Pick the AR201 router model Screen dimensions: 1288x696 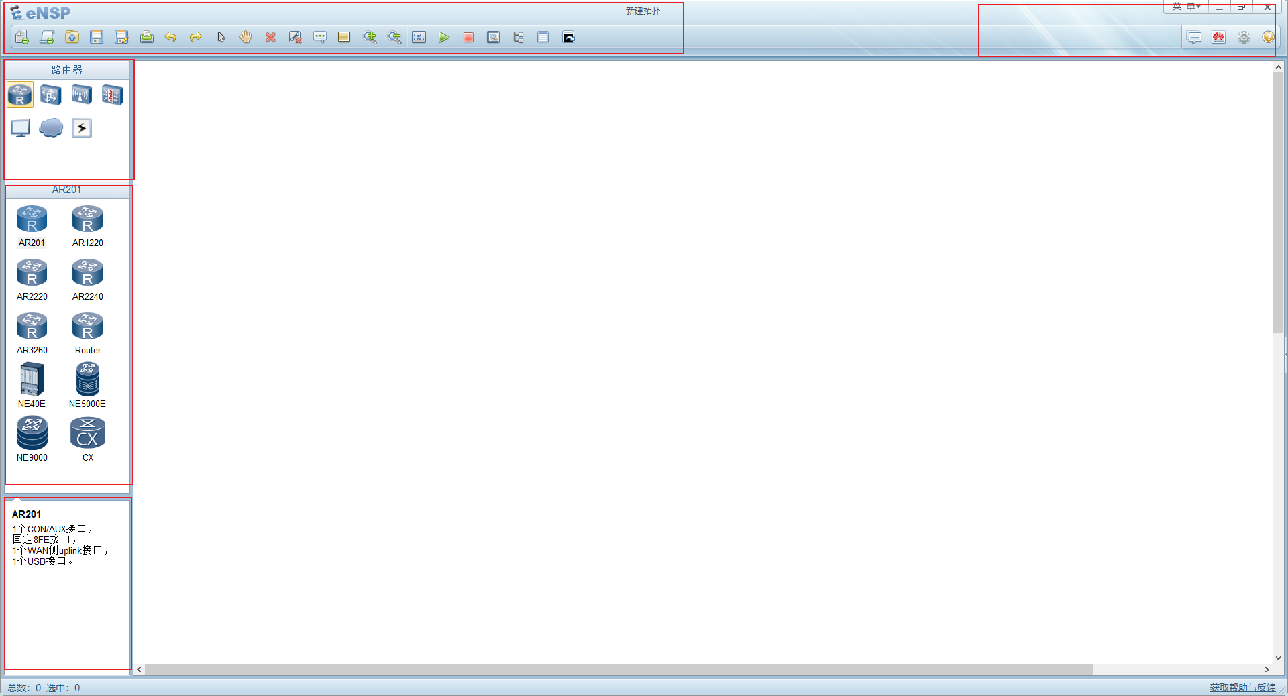pos(32,227)
